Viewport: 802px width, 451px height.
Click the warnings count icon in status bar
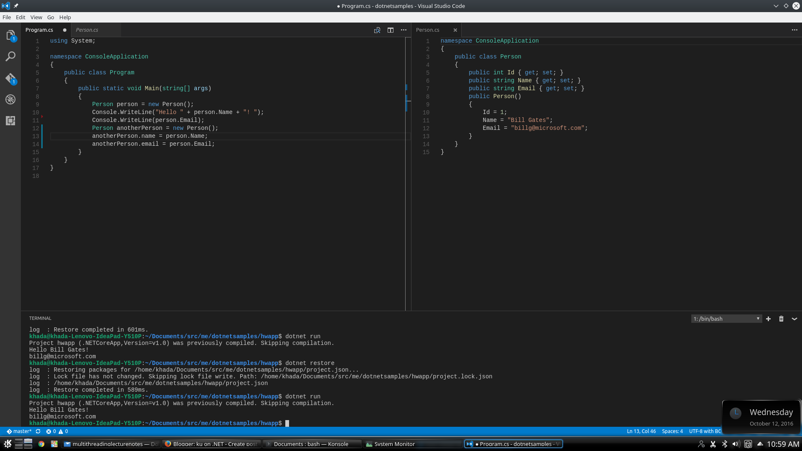pos(63,431)
